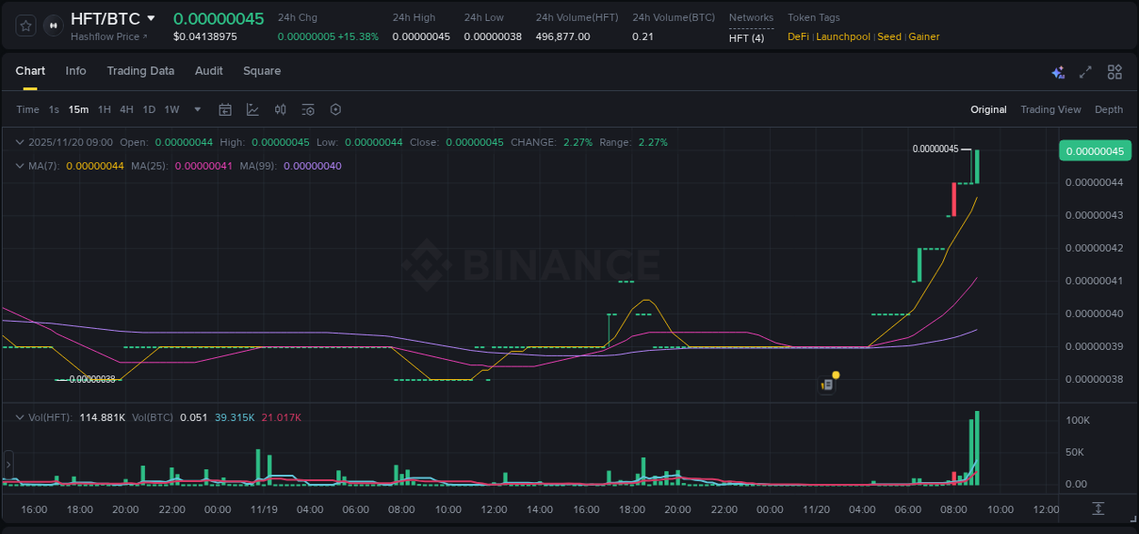Image resolution: width=1139 pixels, height=534 pixels.
Task: Collapse the MA indicator row
Action: 19,166
